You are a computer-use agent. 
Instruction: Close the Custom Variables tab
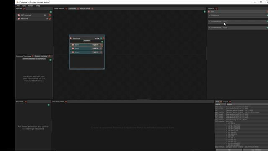pos(49,56)
